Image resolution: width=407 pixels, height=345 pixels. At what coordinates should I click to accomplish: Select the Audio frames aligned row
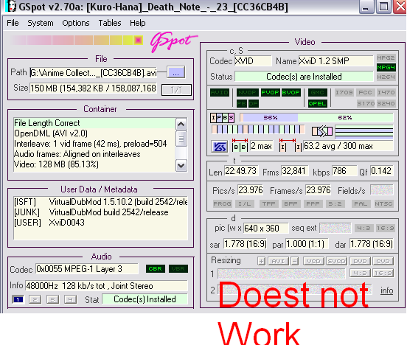94,154
